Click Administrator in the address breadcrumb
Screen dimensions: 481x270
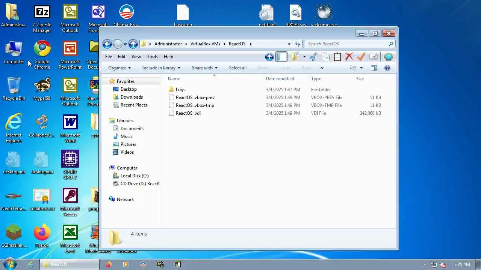(168, 44)
